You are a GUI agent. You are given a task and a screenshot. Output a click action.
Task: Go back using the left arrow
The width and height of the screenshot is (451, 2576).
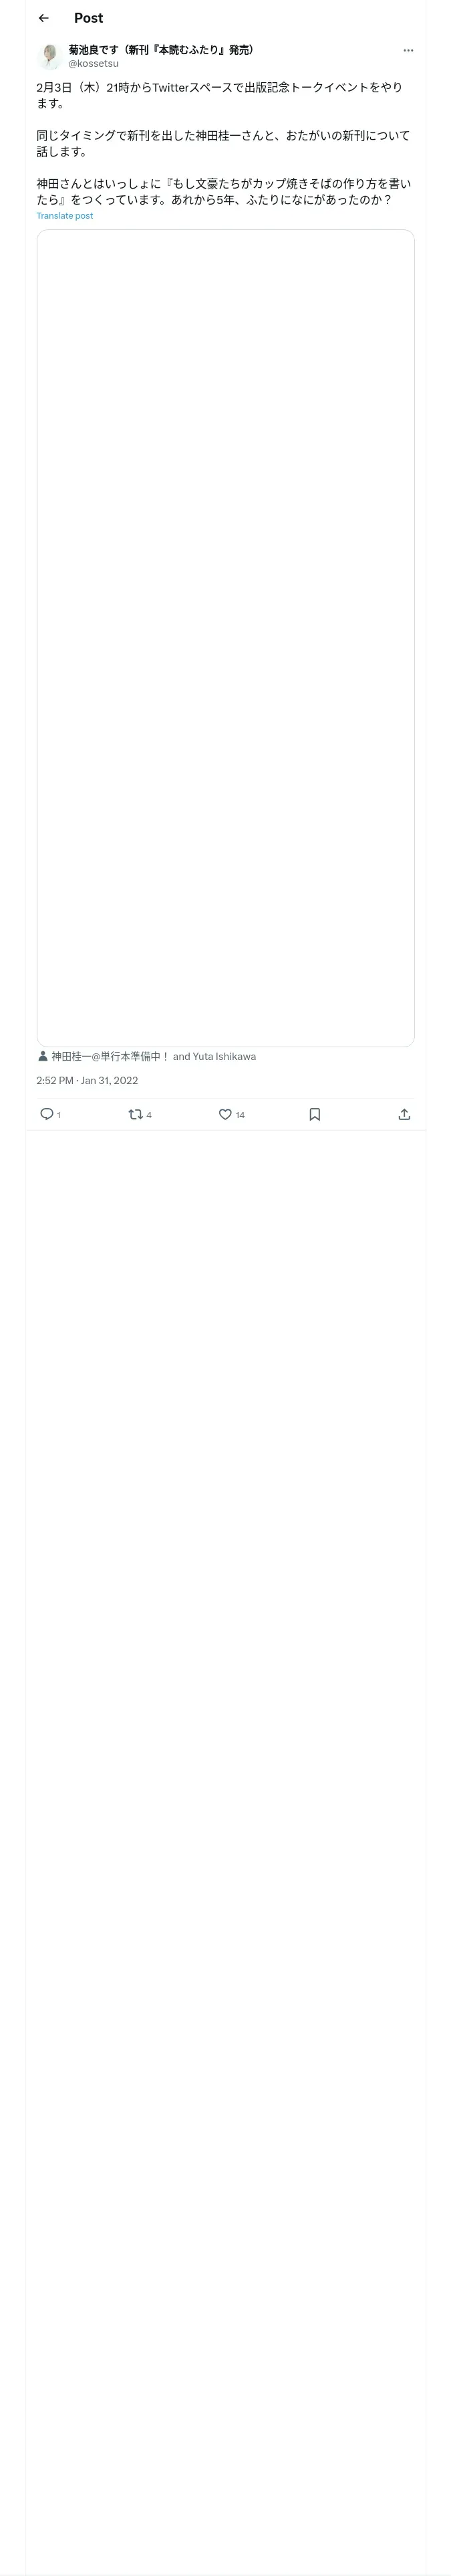coord(44,18)
